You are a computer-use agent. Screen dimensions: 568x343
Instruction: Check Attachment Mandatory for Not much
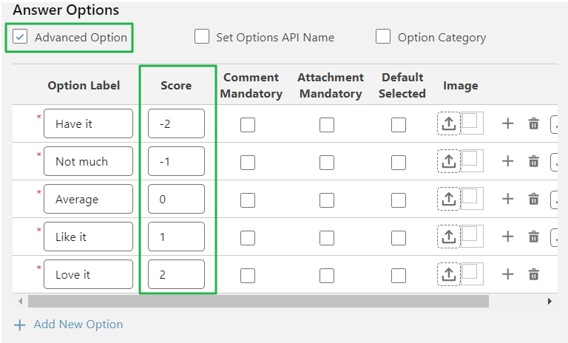[327, 163]
